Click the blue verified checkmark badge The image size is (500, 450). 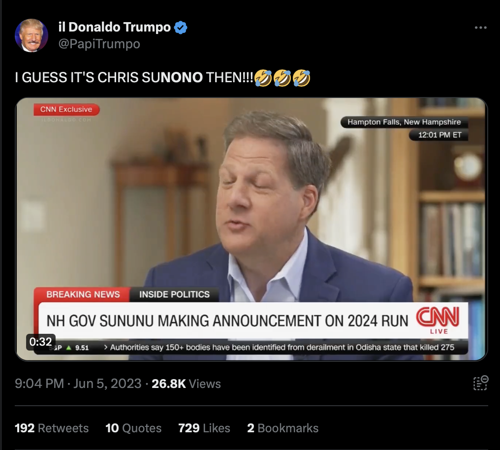click(x=181, y=28)
